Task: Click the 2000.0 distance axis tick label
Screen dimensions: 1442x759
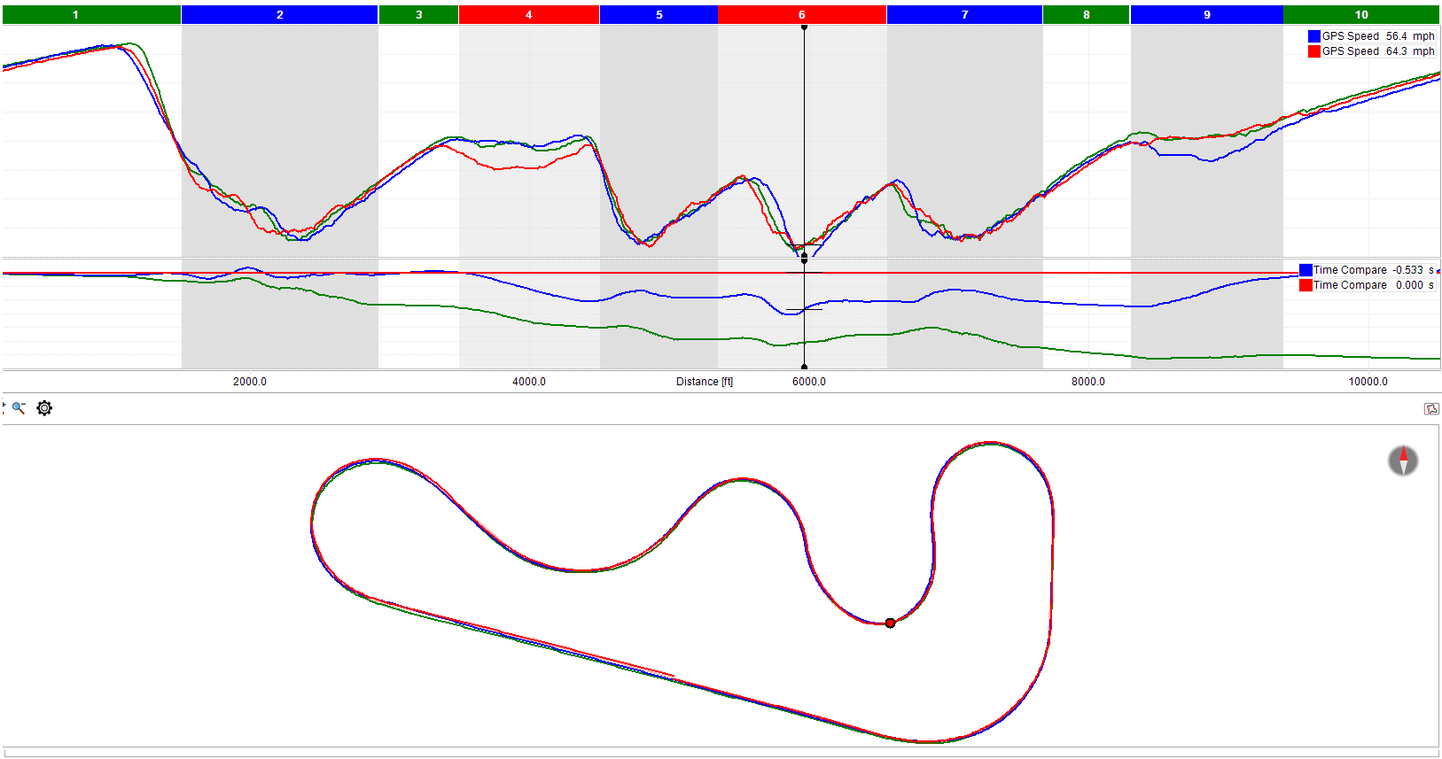Action: pyautogui.click(x=250, y=382)
